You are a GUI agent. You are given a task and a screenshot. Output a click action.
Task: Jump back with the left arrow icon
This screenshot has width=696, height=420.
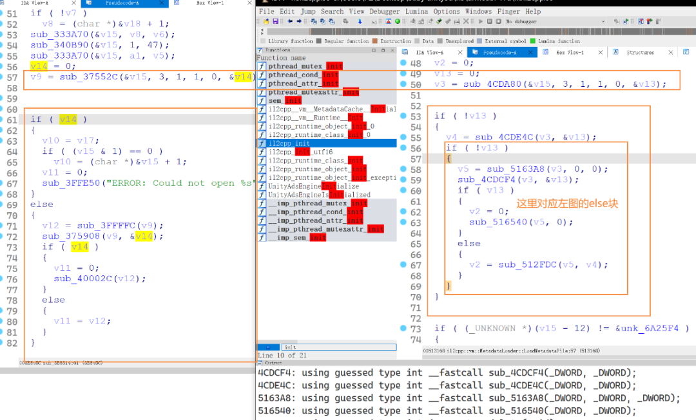pyautogui.click(x=290, y=21)
